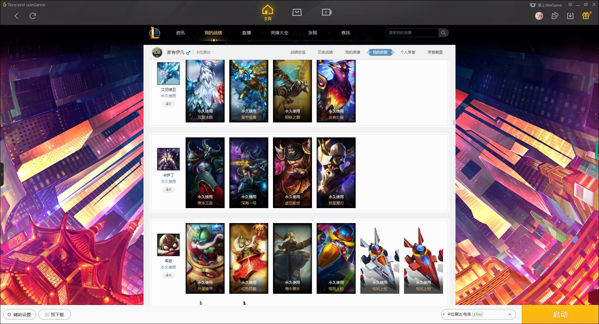The height and width of the screenshot is (324, 599).
Task: Open the 钢铁之翼 skin card
Action: [x=292, y=91]
